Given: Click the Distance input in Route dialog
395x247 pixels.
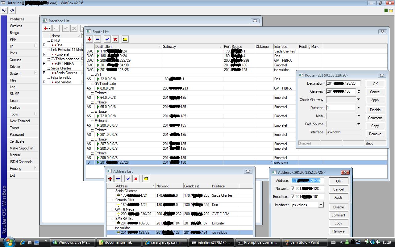Looking at the screenshot, I should tap(341, 108).
